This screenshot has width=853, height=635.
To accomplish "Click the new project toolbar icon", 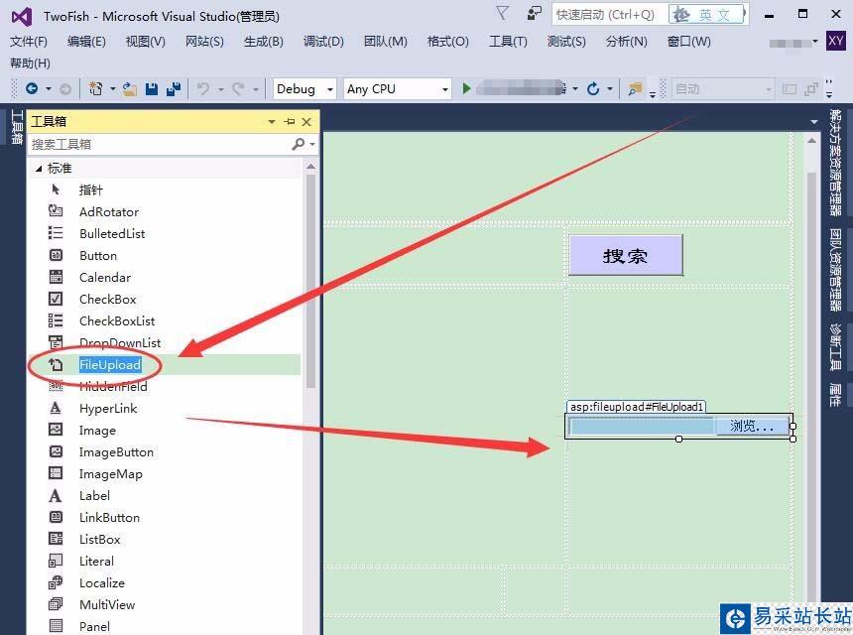I will [96, 88].
